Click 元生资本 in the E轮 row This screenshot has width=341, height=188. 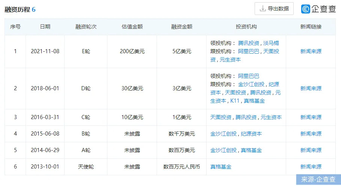230,60
